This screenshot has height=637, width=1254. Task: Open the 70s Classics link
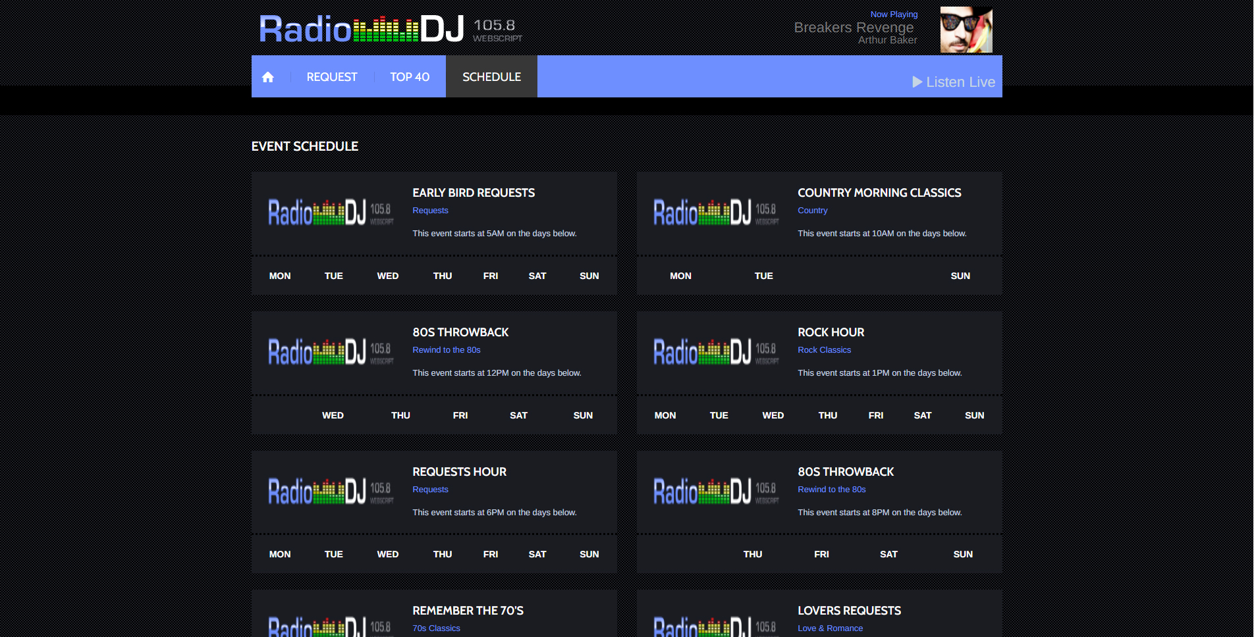pos(436,628)
